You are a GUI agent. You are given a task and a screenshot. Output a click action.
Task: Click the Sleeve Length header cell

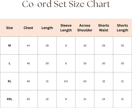[x=66, y=28]
